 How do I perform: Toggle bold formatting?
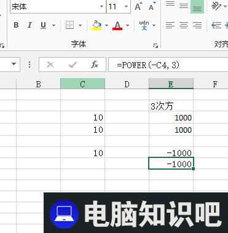pyautogui.click(x=16, y=25)
